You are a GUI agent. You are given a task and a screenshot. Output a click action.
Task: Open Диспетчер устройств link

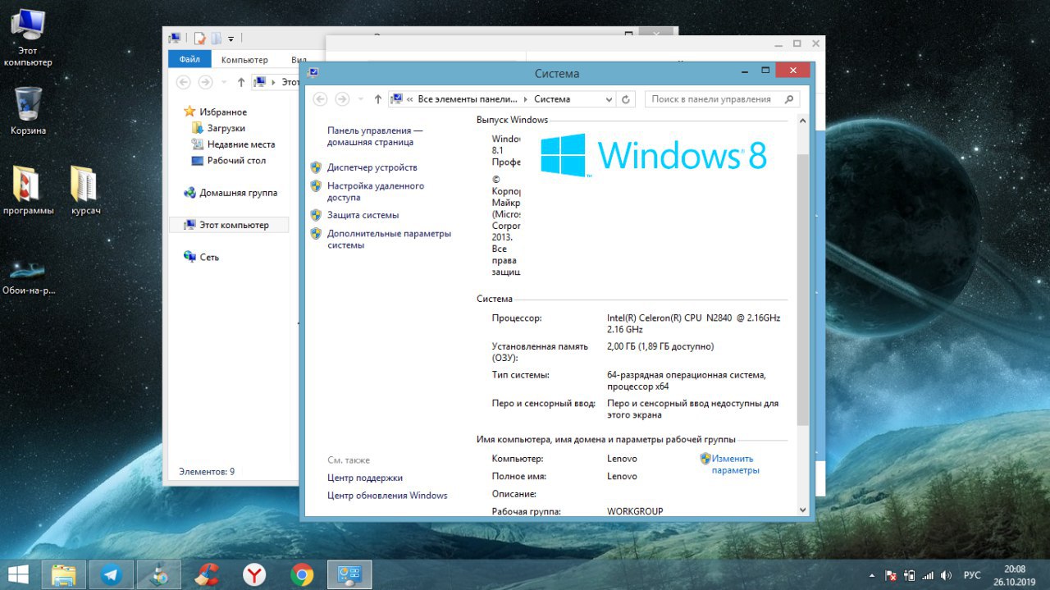pyautogui.click(x=372, y=167)
